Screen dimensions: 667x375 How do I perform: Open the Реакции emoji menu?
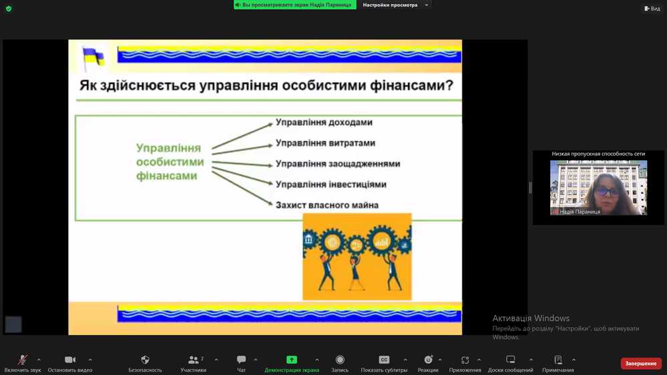(x=428, y=360)
